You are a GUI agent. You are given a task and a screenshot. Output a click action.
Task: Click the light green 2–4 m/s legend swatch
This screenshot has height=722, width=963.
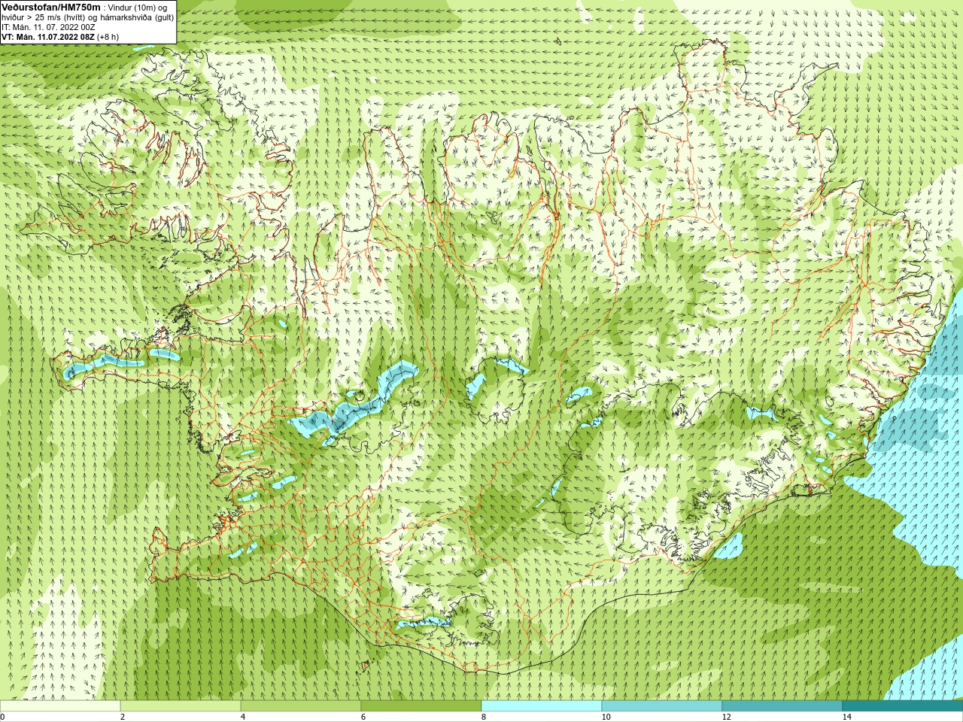(181, 706)
